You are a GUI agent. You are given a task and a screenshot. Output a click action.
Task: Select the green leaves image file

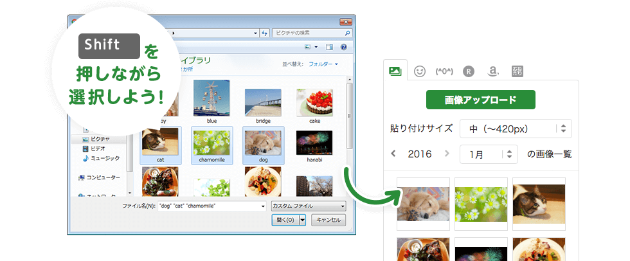(x=212, y=187)
